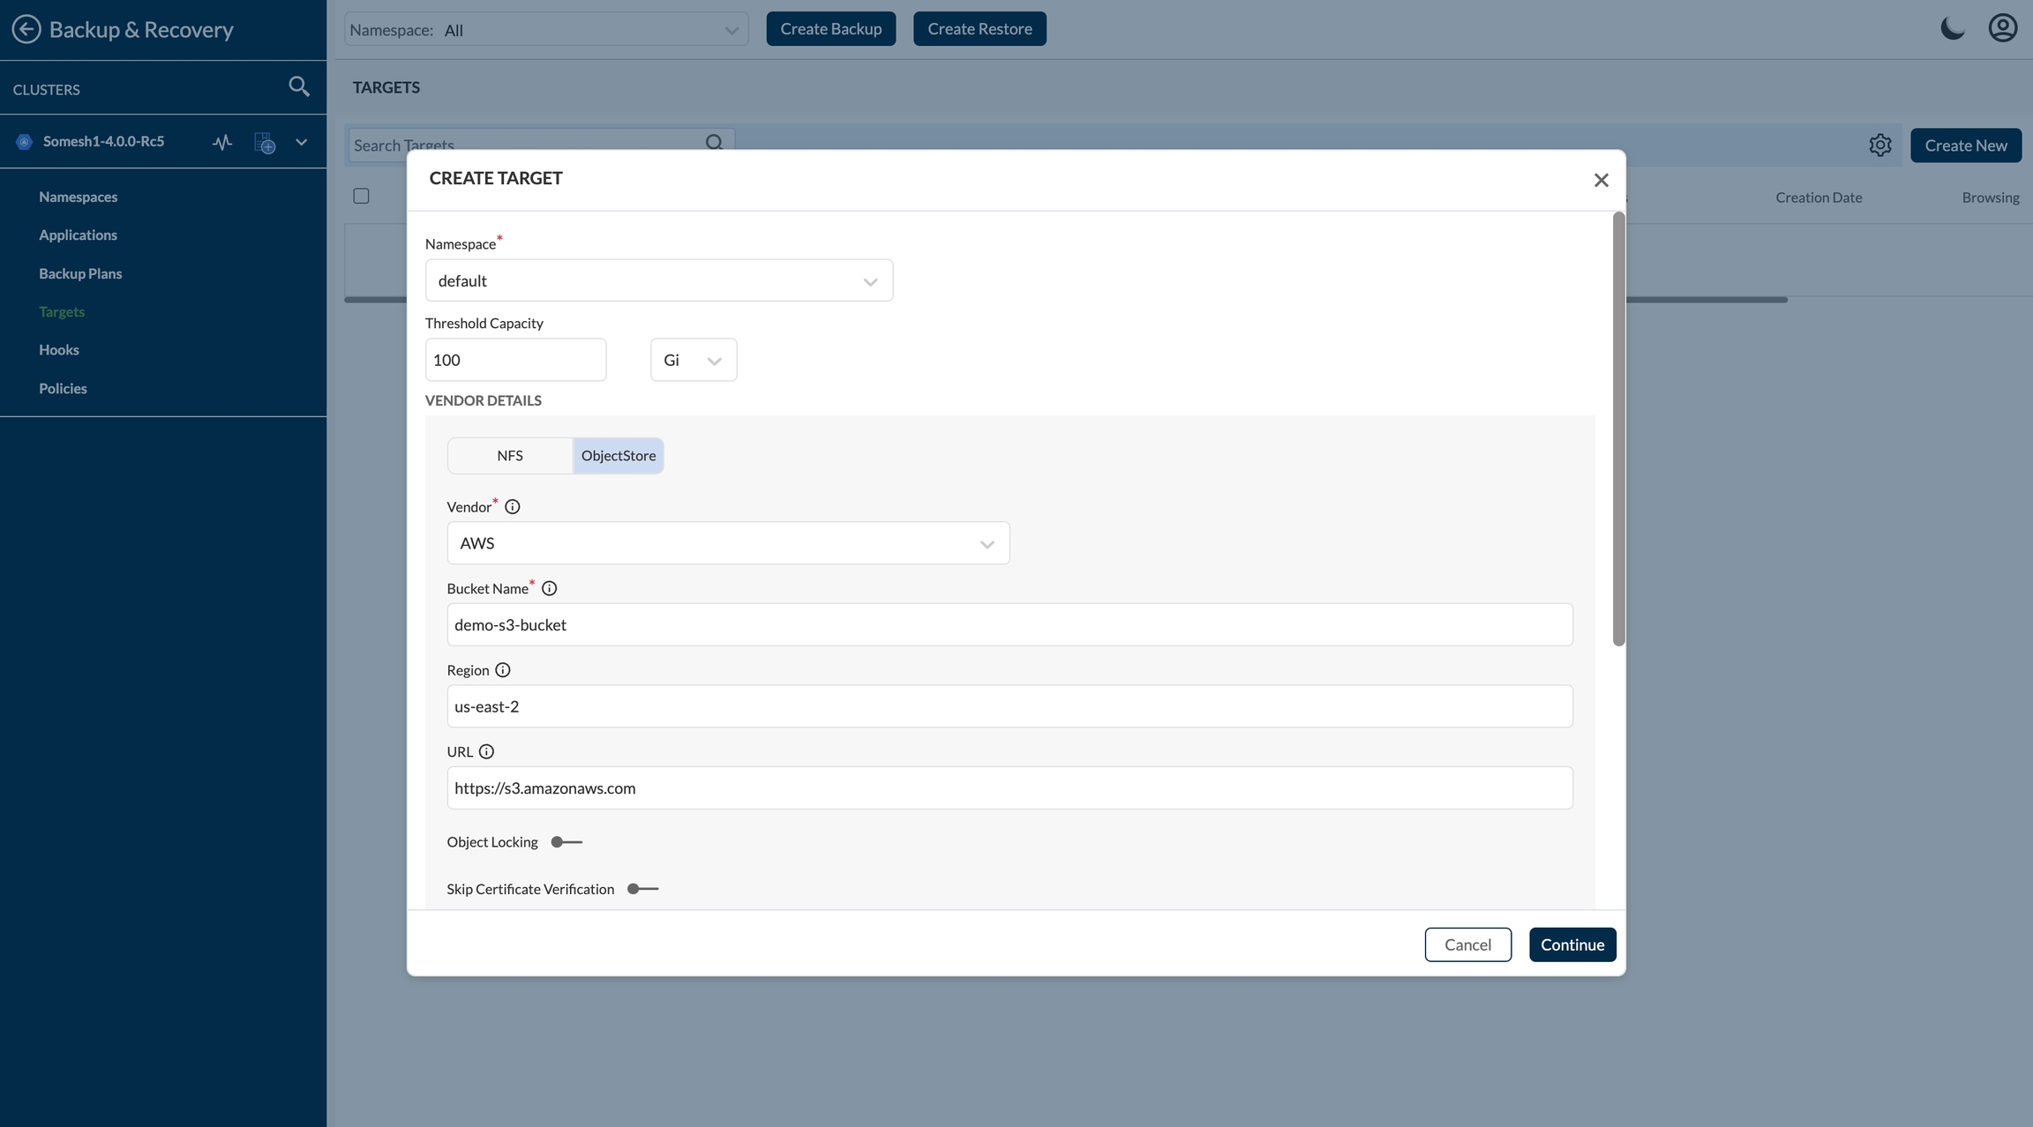The height and width of the screenshot is (1127, 2033).
Task: Open the Gi capacity unit dropdown
Action: [x=693, y=360]
